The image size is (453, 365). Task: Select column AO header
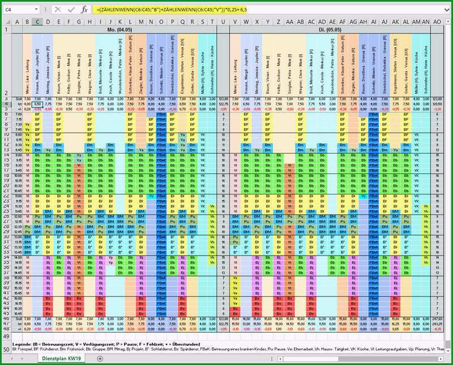point(437,22)
